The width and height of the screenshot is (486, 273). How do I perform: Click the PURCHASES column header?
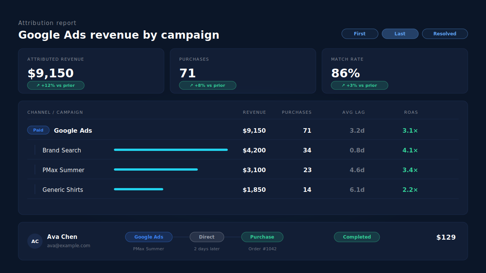click(297, 112)
